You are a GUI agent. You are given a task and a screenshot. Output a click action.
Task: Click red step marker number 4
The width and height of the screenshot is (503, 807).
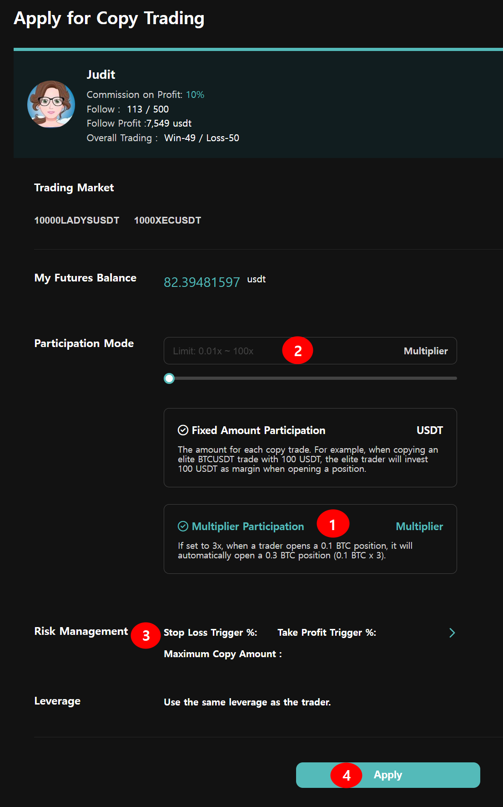click(x=346, y=775)
